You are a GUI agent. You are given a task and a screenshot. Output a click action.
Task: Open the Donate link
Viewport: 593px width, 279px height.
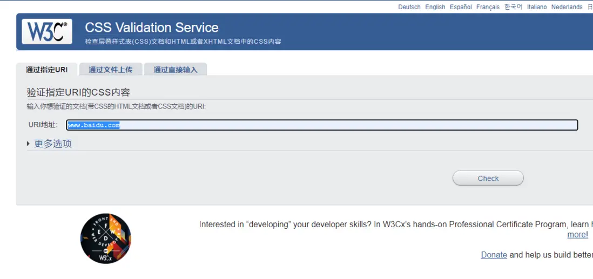(x=494, y=255)
